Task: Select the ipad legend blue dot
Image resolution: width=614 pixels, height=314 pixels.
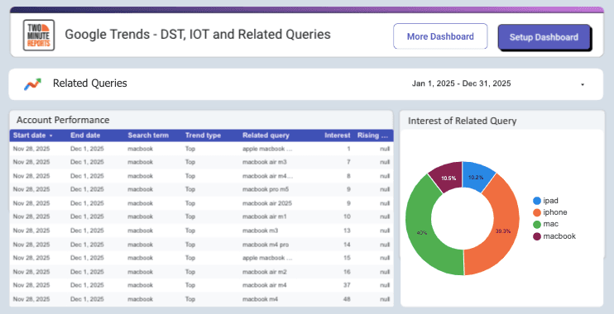Action: pyautogui.click(x=537, y=201)
